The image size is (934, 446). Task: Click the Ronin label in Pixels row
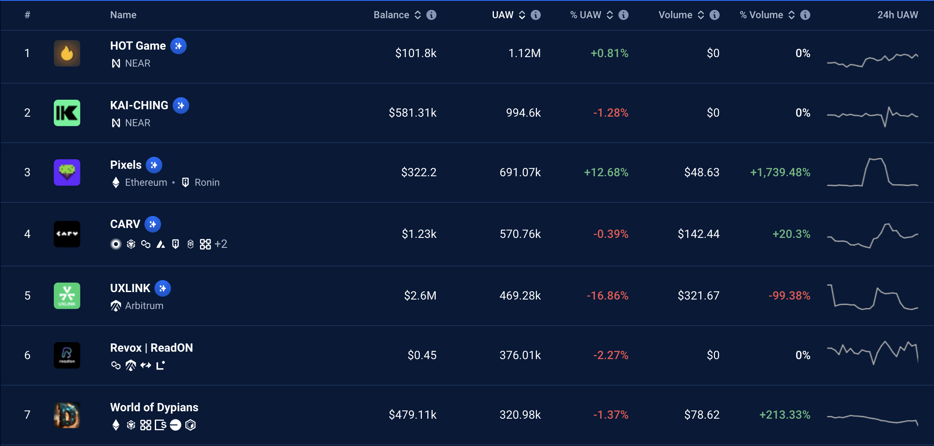coord(207,182)
